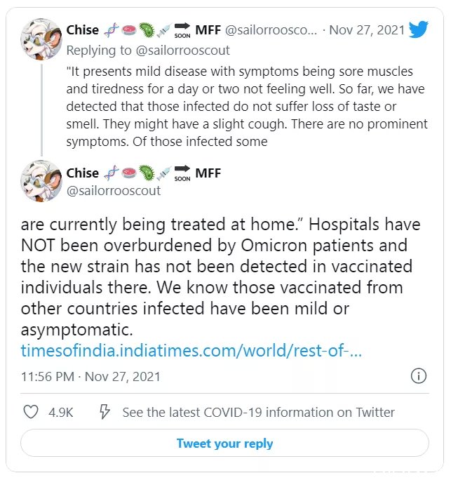Viewport: 451px width, 480px height.
Task: Click the microbe emoji in main tweet name
Action: tap(147, 173)
